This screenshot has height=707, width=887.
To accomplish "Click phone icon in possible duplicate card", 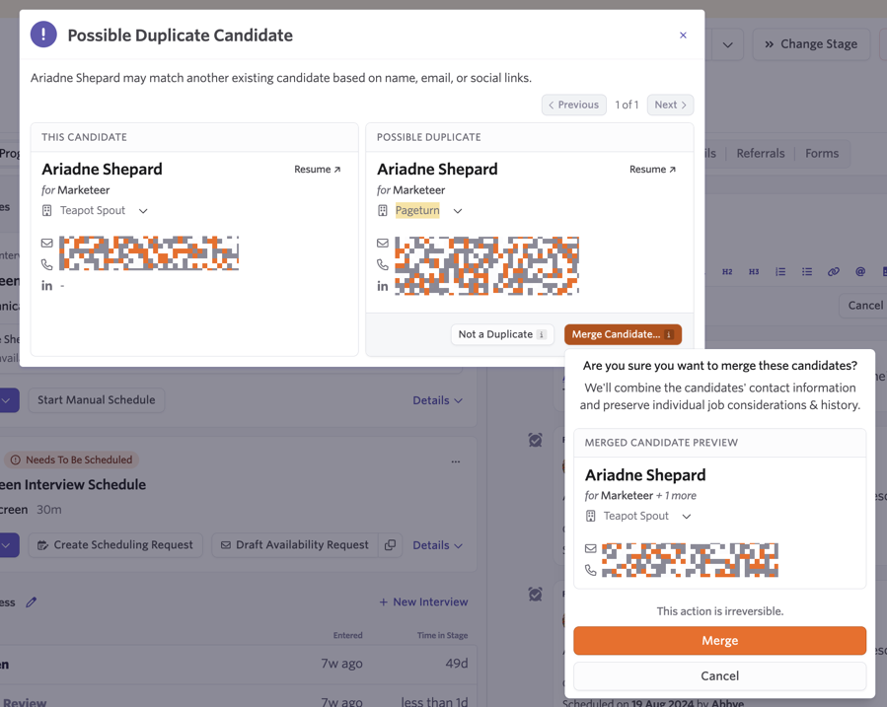I will pyautogui.click(x=383, y=264).
